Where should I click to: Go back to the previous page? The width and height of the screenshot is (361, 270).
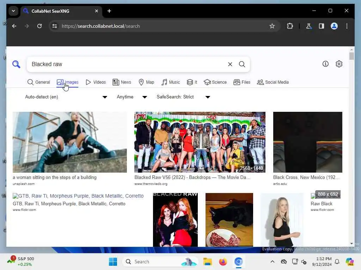click(14, 26)
